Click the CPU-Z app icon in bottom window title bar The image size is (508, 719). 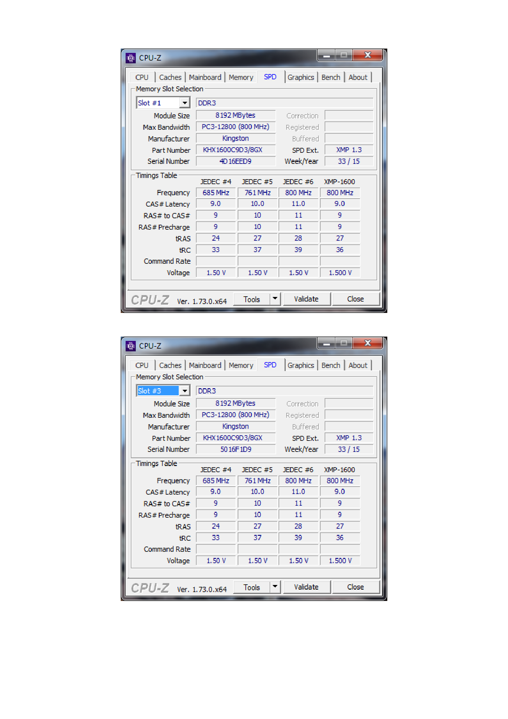click(x=131, y=346)
